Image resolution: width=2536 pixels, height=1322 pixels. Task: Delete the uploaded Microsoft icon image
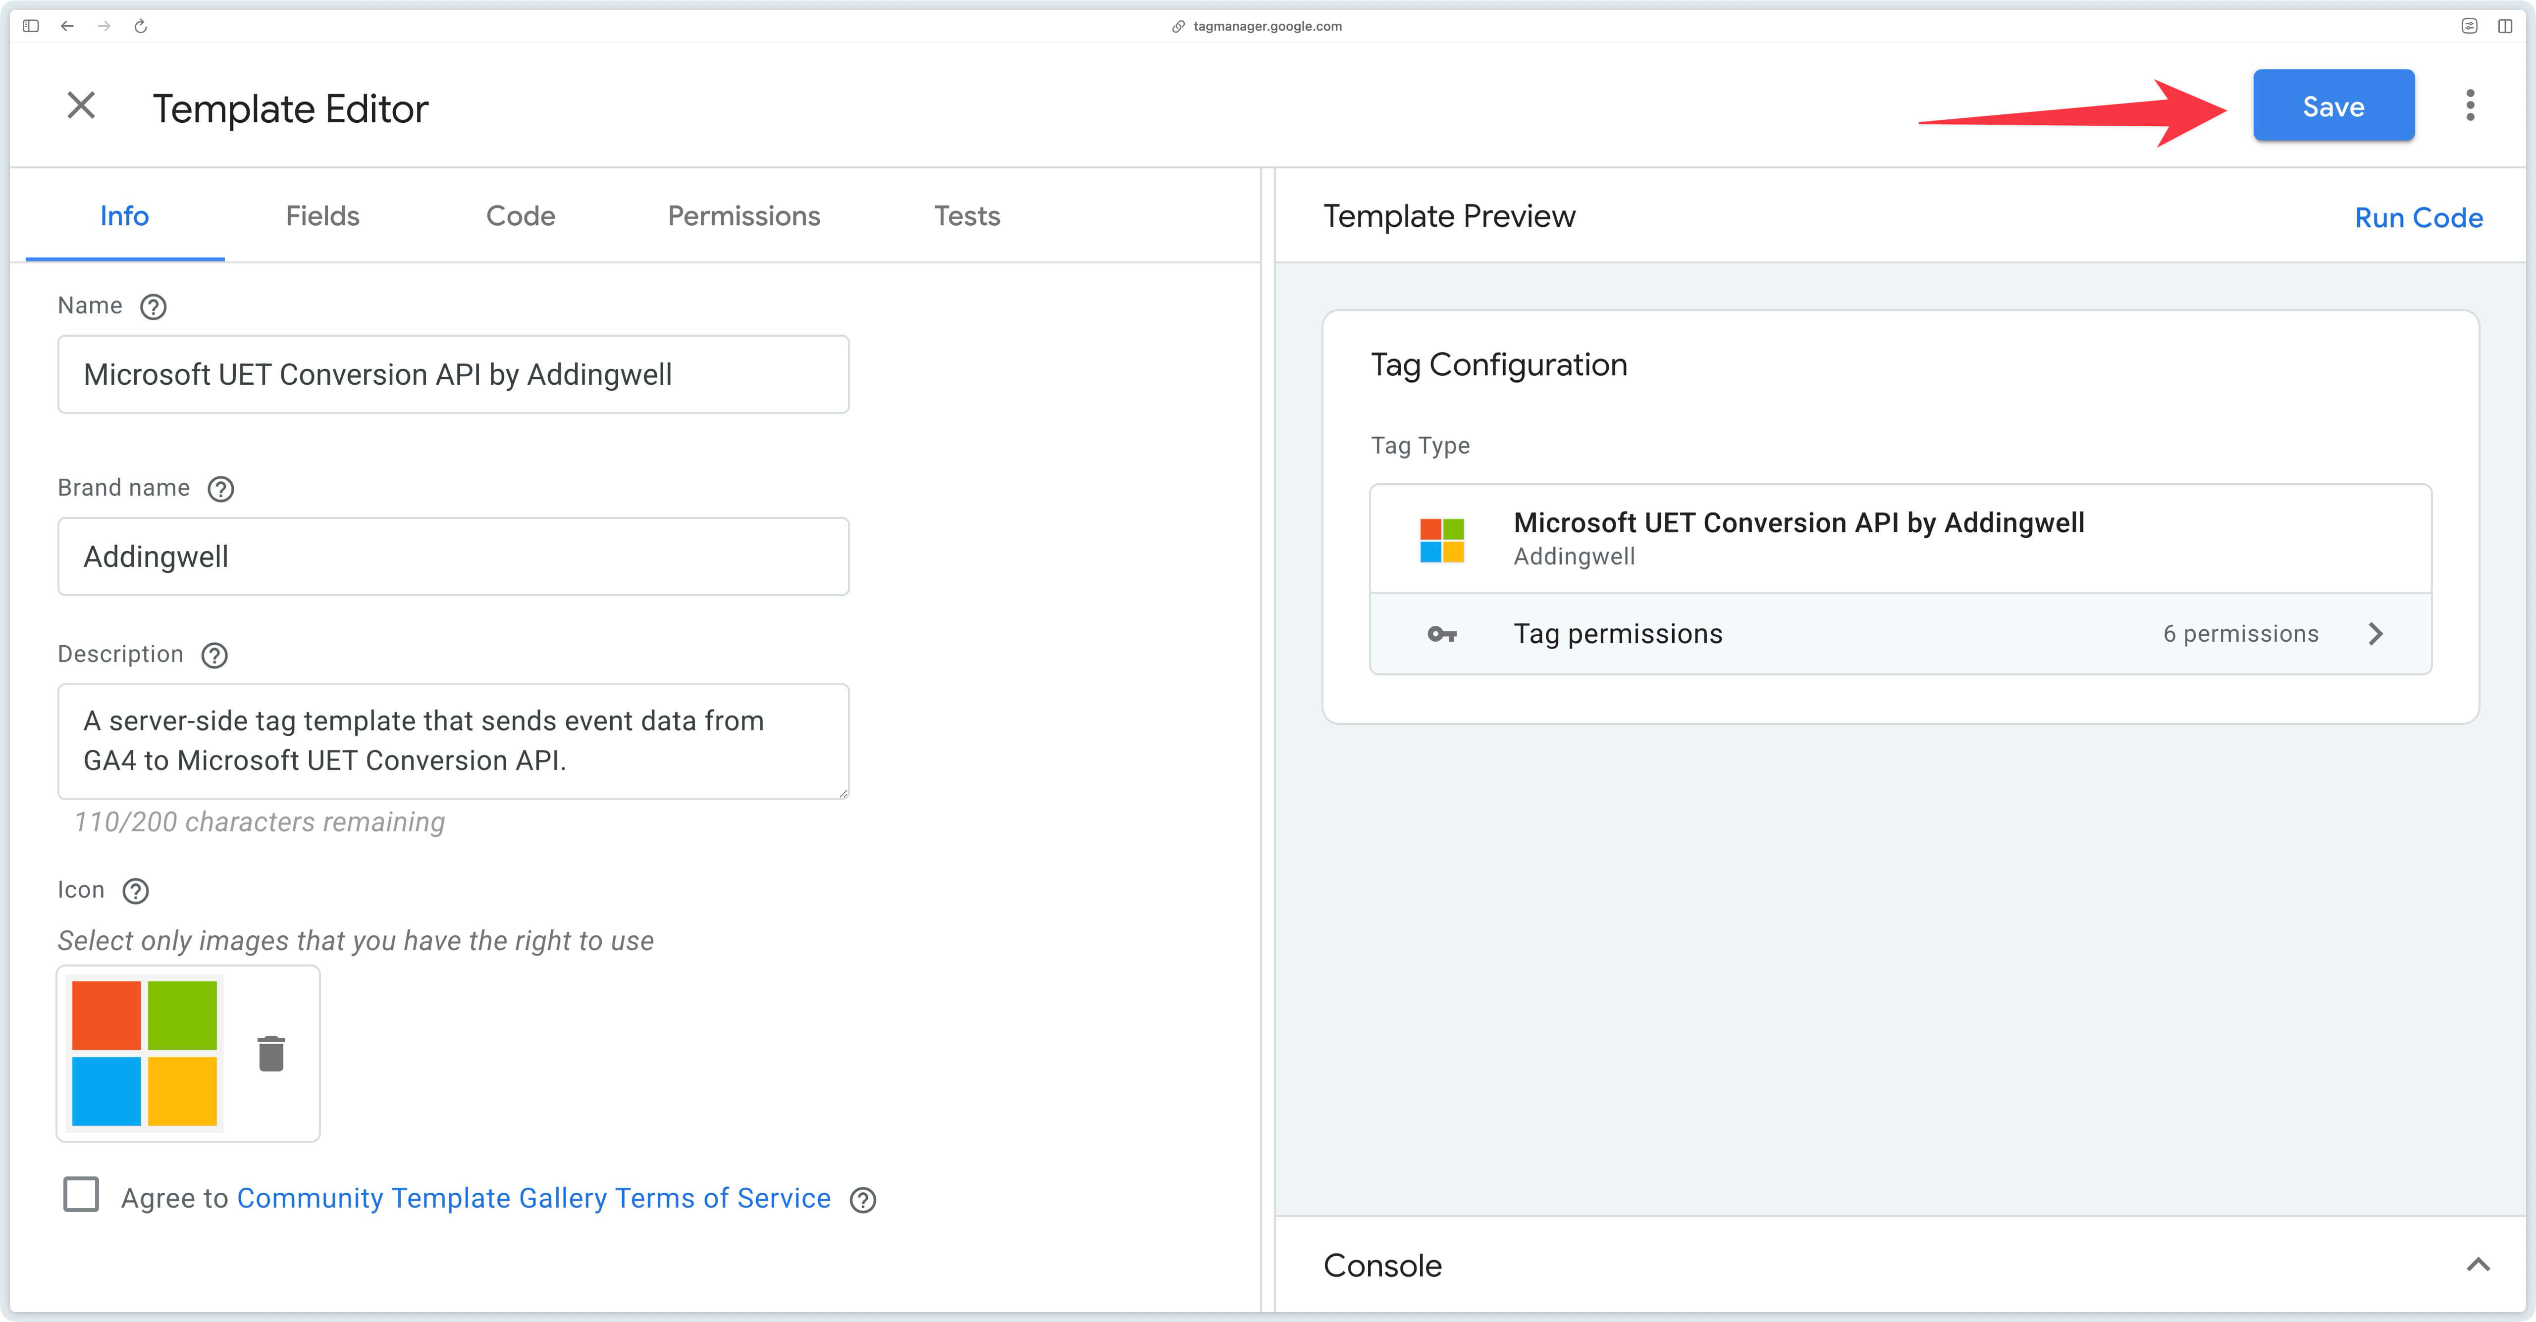(272, 1052)
